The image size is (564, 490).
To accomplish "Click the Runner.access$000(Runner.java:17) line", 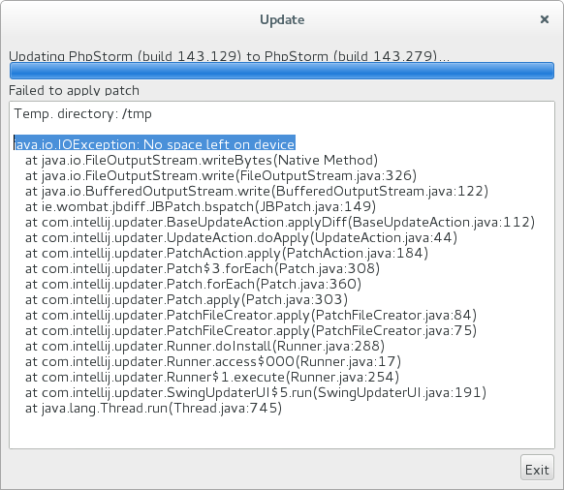I will [213, 361].
